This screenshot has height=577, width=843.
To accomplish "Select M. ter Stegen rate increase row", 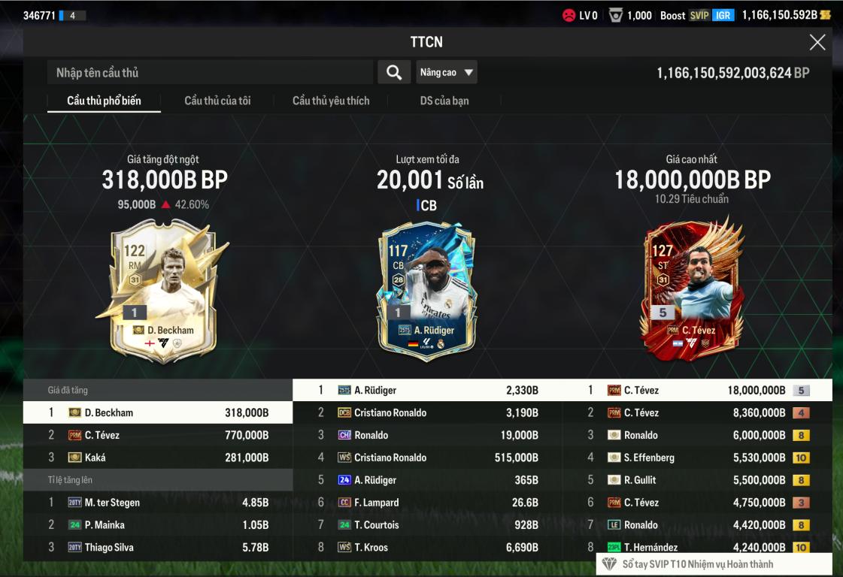I will [158, 503].
